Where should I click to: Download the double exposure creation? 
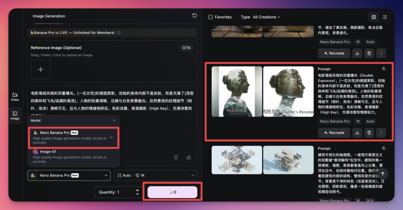357,133
